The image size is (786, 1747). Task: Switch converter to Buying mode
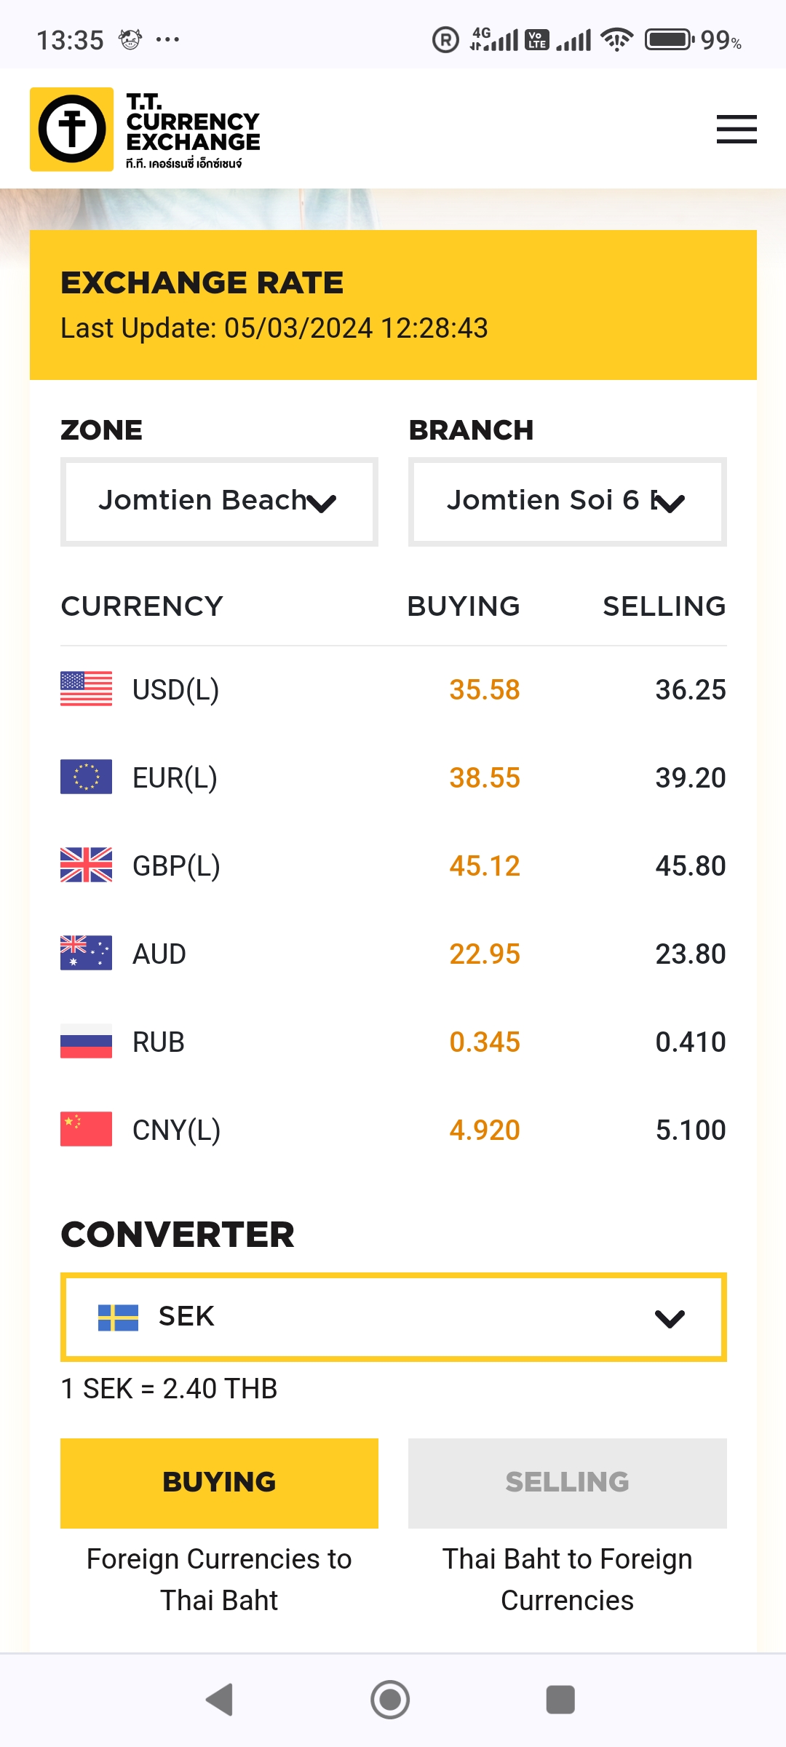219,1482
